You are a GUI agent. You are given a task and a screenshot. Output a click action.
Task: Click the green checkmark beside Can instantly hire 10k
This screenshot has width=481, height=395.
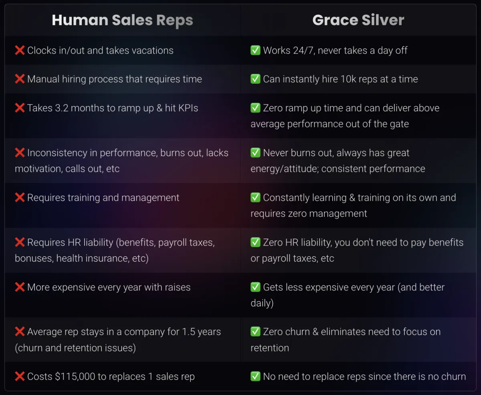pos(255,79)
